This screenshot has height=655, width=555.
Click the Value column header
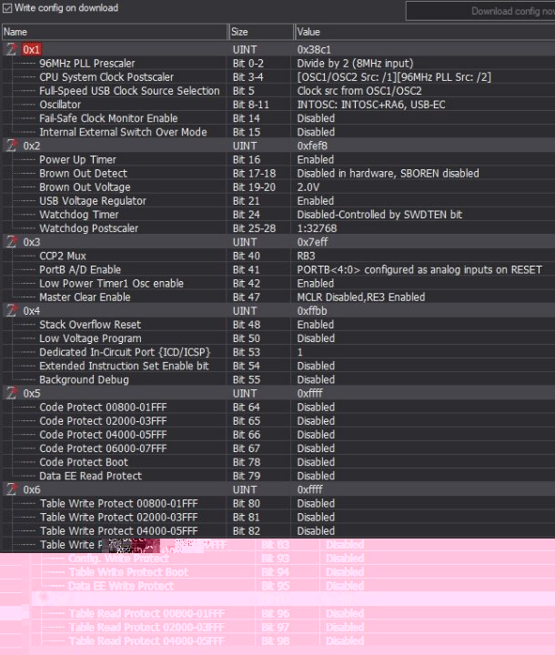(x=425, y=32)
